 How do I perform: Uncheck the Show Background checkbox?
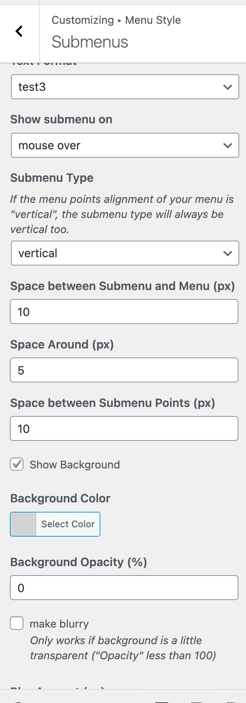17,464
